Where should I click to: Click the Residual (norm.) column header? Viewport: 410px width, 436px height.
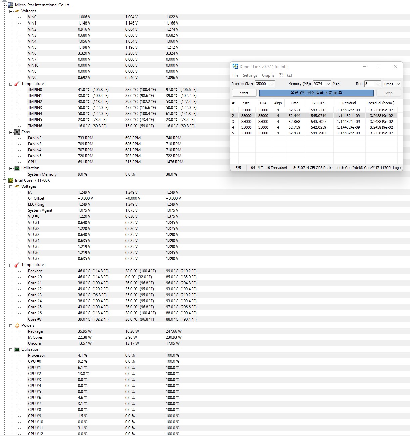point(381,103)
